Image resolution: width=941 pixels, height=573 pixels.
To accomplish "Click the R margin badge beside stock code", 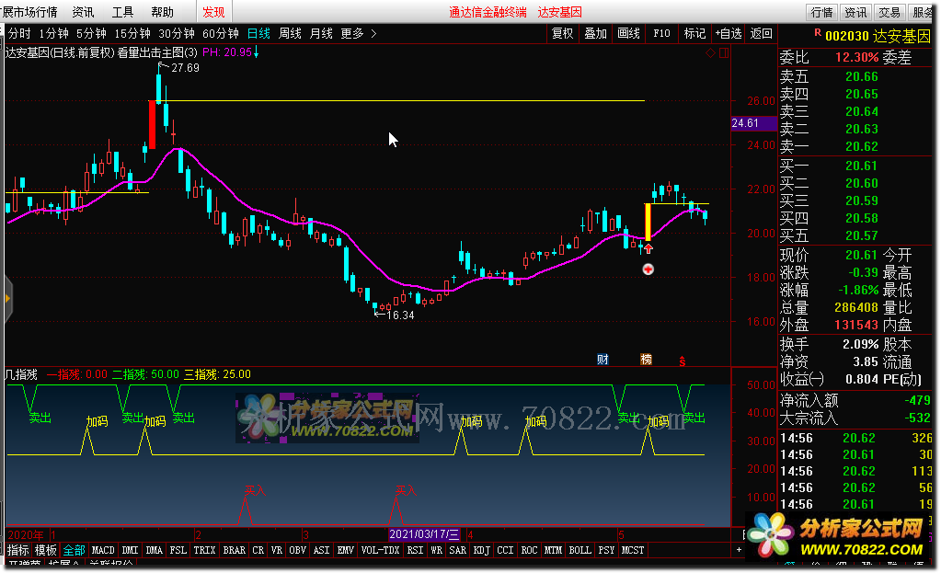I will (x=818, y=33).
